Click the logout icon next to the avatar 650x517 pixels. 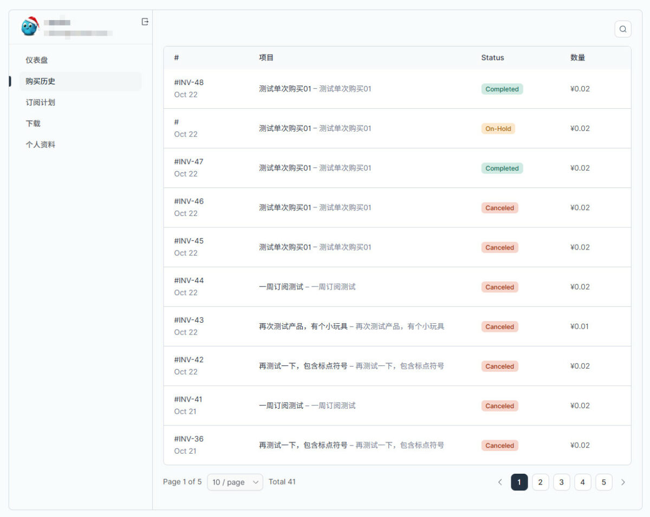144,21
